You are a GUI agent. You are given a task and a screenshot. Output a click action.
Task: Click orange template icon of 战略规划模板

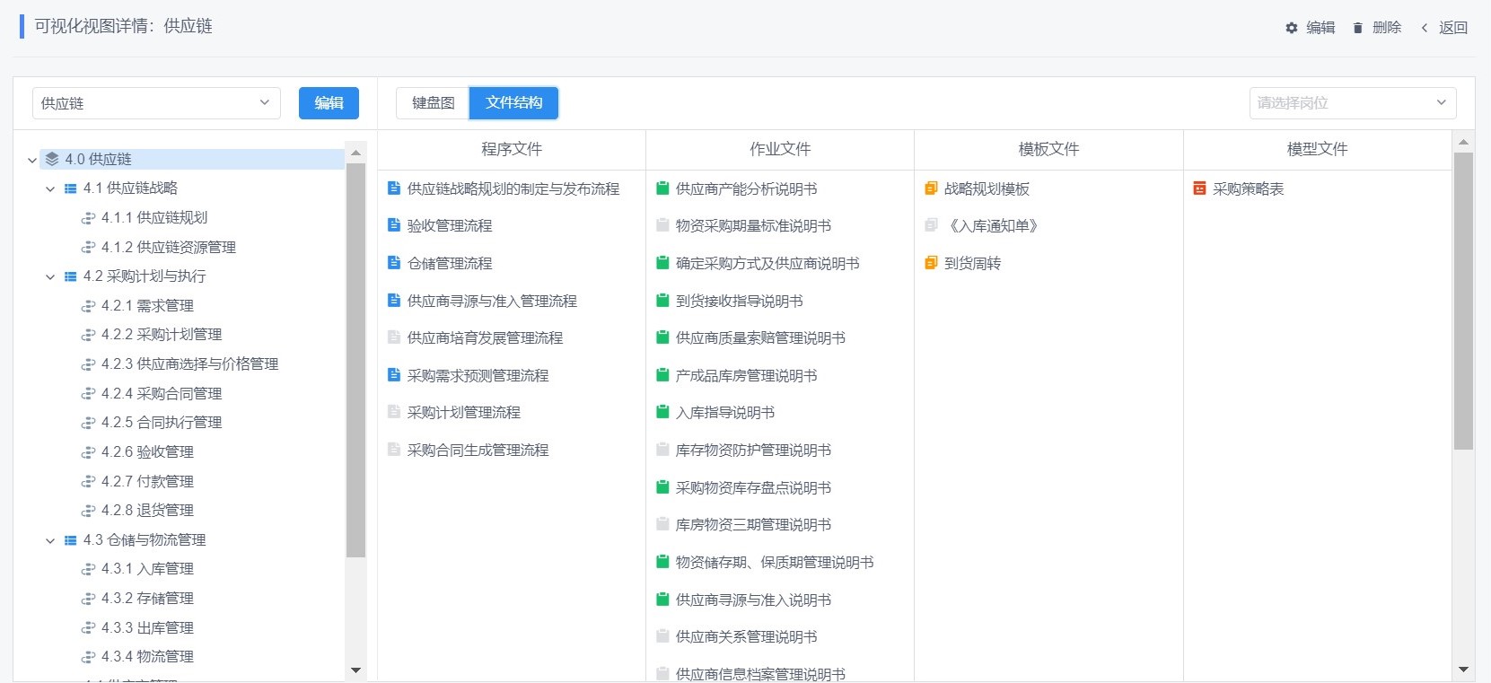[x=931, y=188]
